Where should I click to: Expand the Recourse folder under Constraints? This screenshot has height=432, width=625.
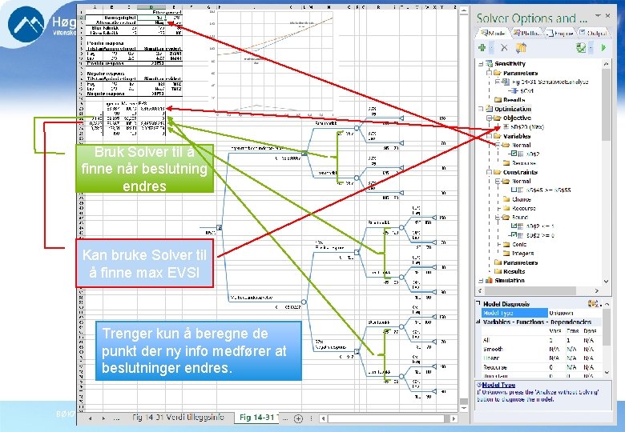pos(499,209)
